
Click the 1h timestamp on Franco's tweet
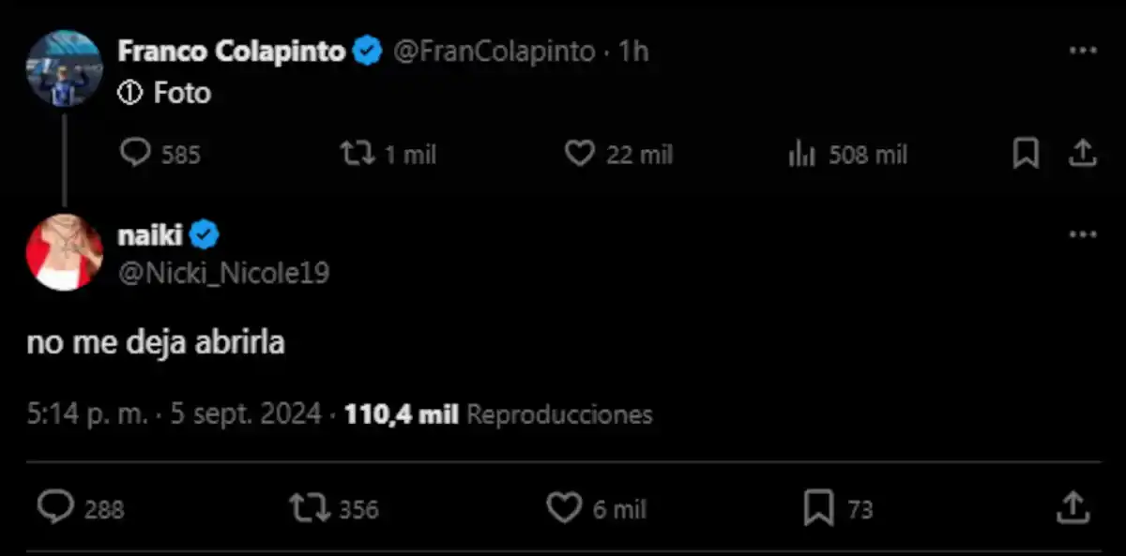[631, 52]
